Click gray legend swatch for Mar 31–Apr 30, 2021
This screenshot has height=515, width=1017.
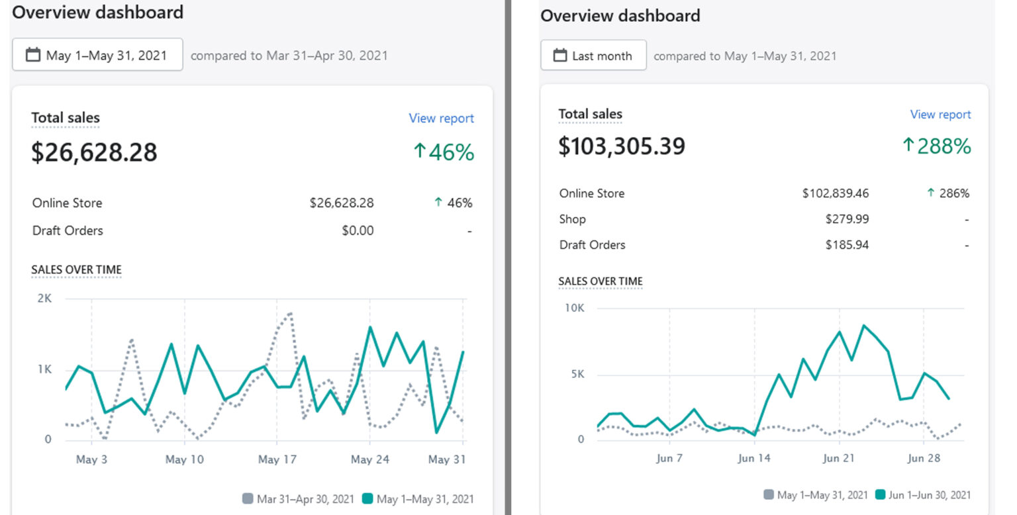(x=248, y=498)
